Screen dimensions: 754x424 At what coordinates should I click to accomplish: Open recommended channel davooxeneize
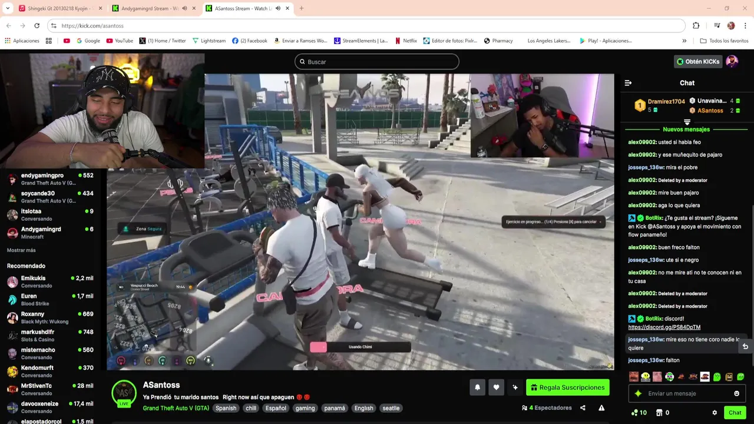(50, 408)
